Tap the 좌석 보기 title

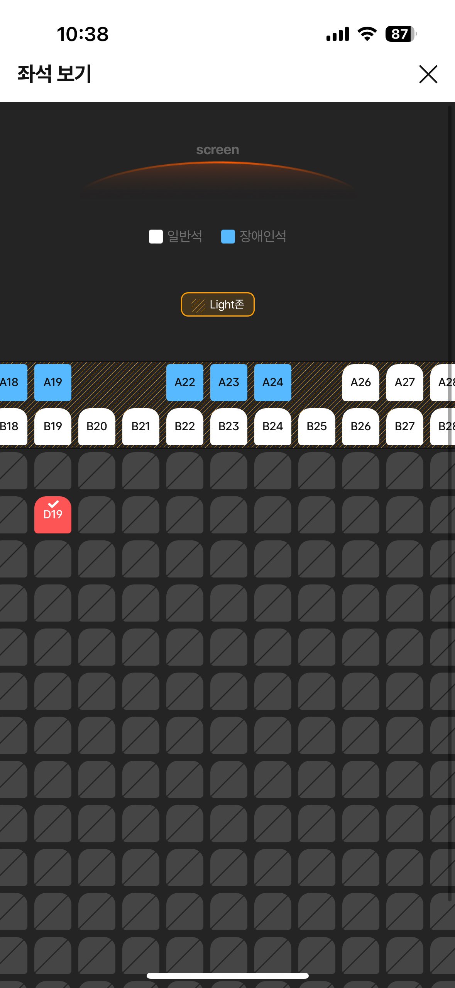click(54, 74)
